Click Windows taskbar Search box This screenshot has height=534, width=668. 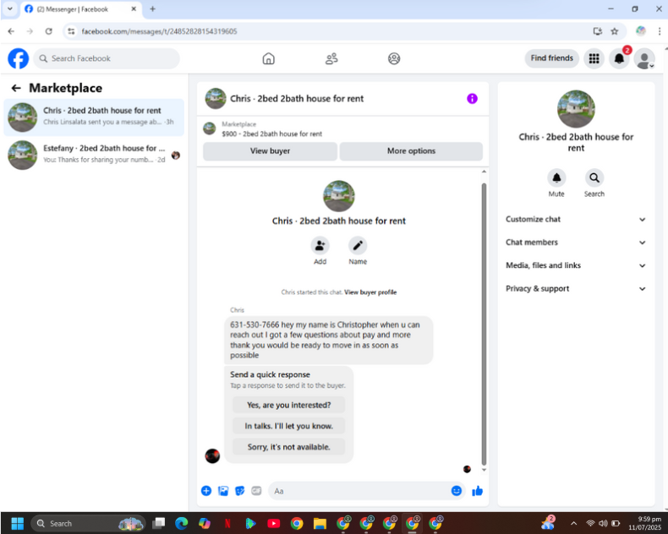88,523
